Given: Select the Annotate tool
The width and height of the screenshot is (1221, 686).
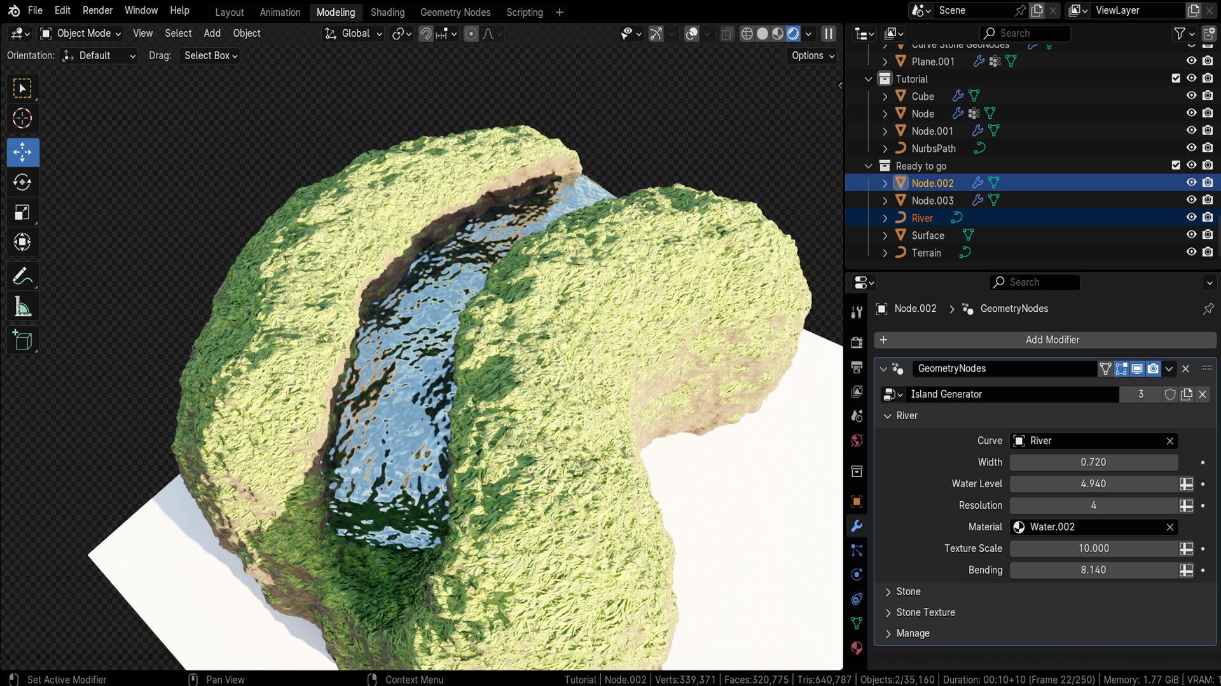Looking at the screenshot, I should tap(22, 276).
